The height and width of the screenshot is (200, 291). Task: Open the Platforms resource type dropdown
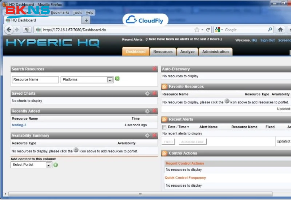110,80
